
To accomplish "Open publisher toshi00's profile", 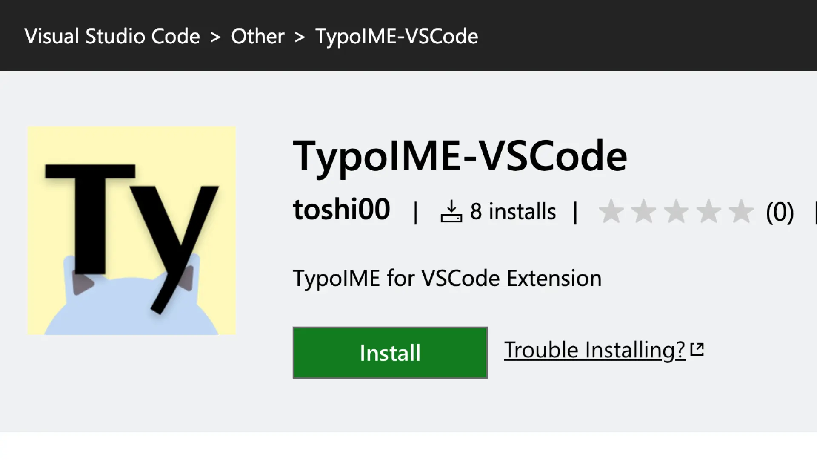I will point(341,210).
